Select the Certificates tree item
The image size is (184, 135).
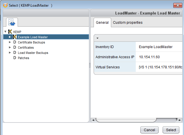26,48
